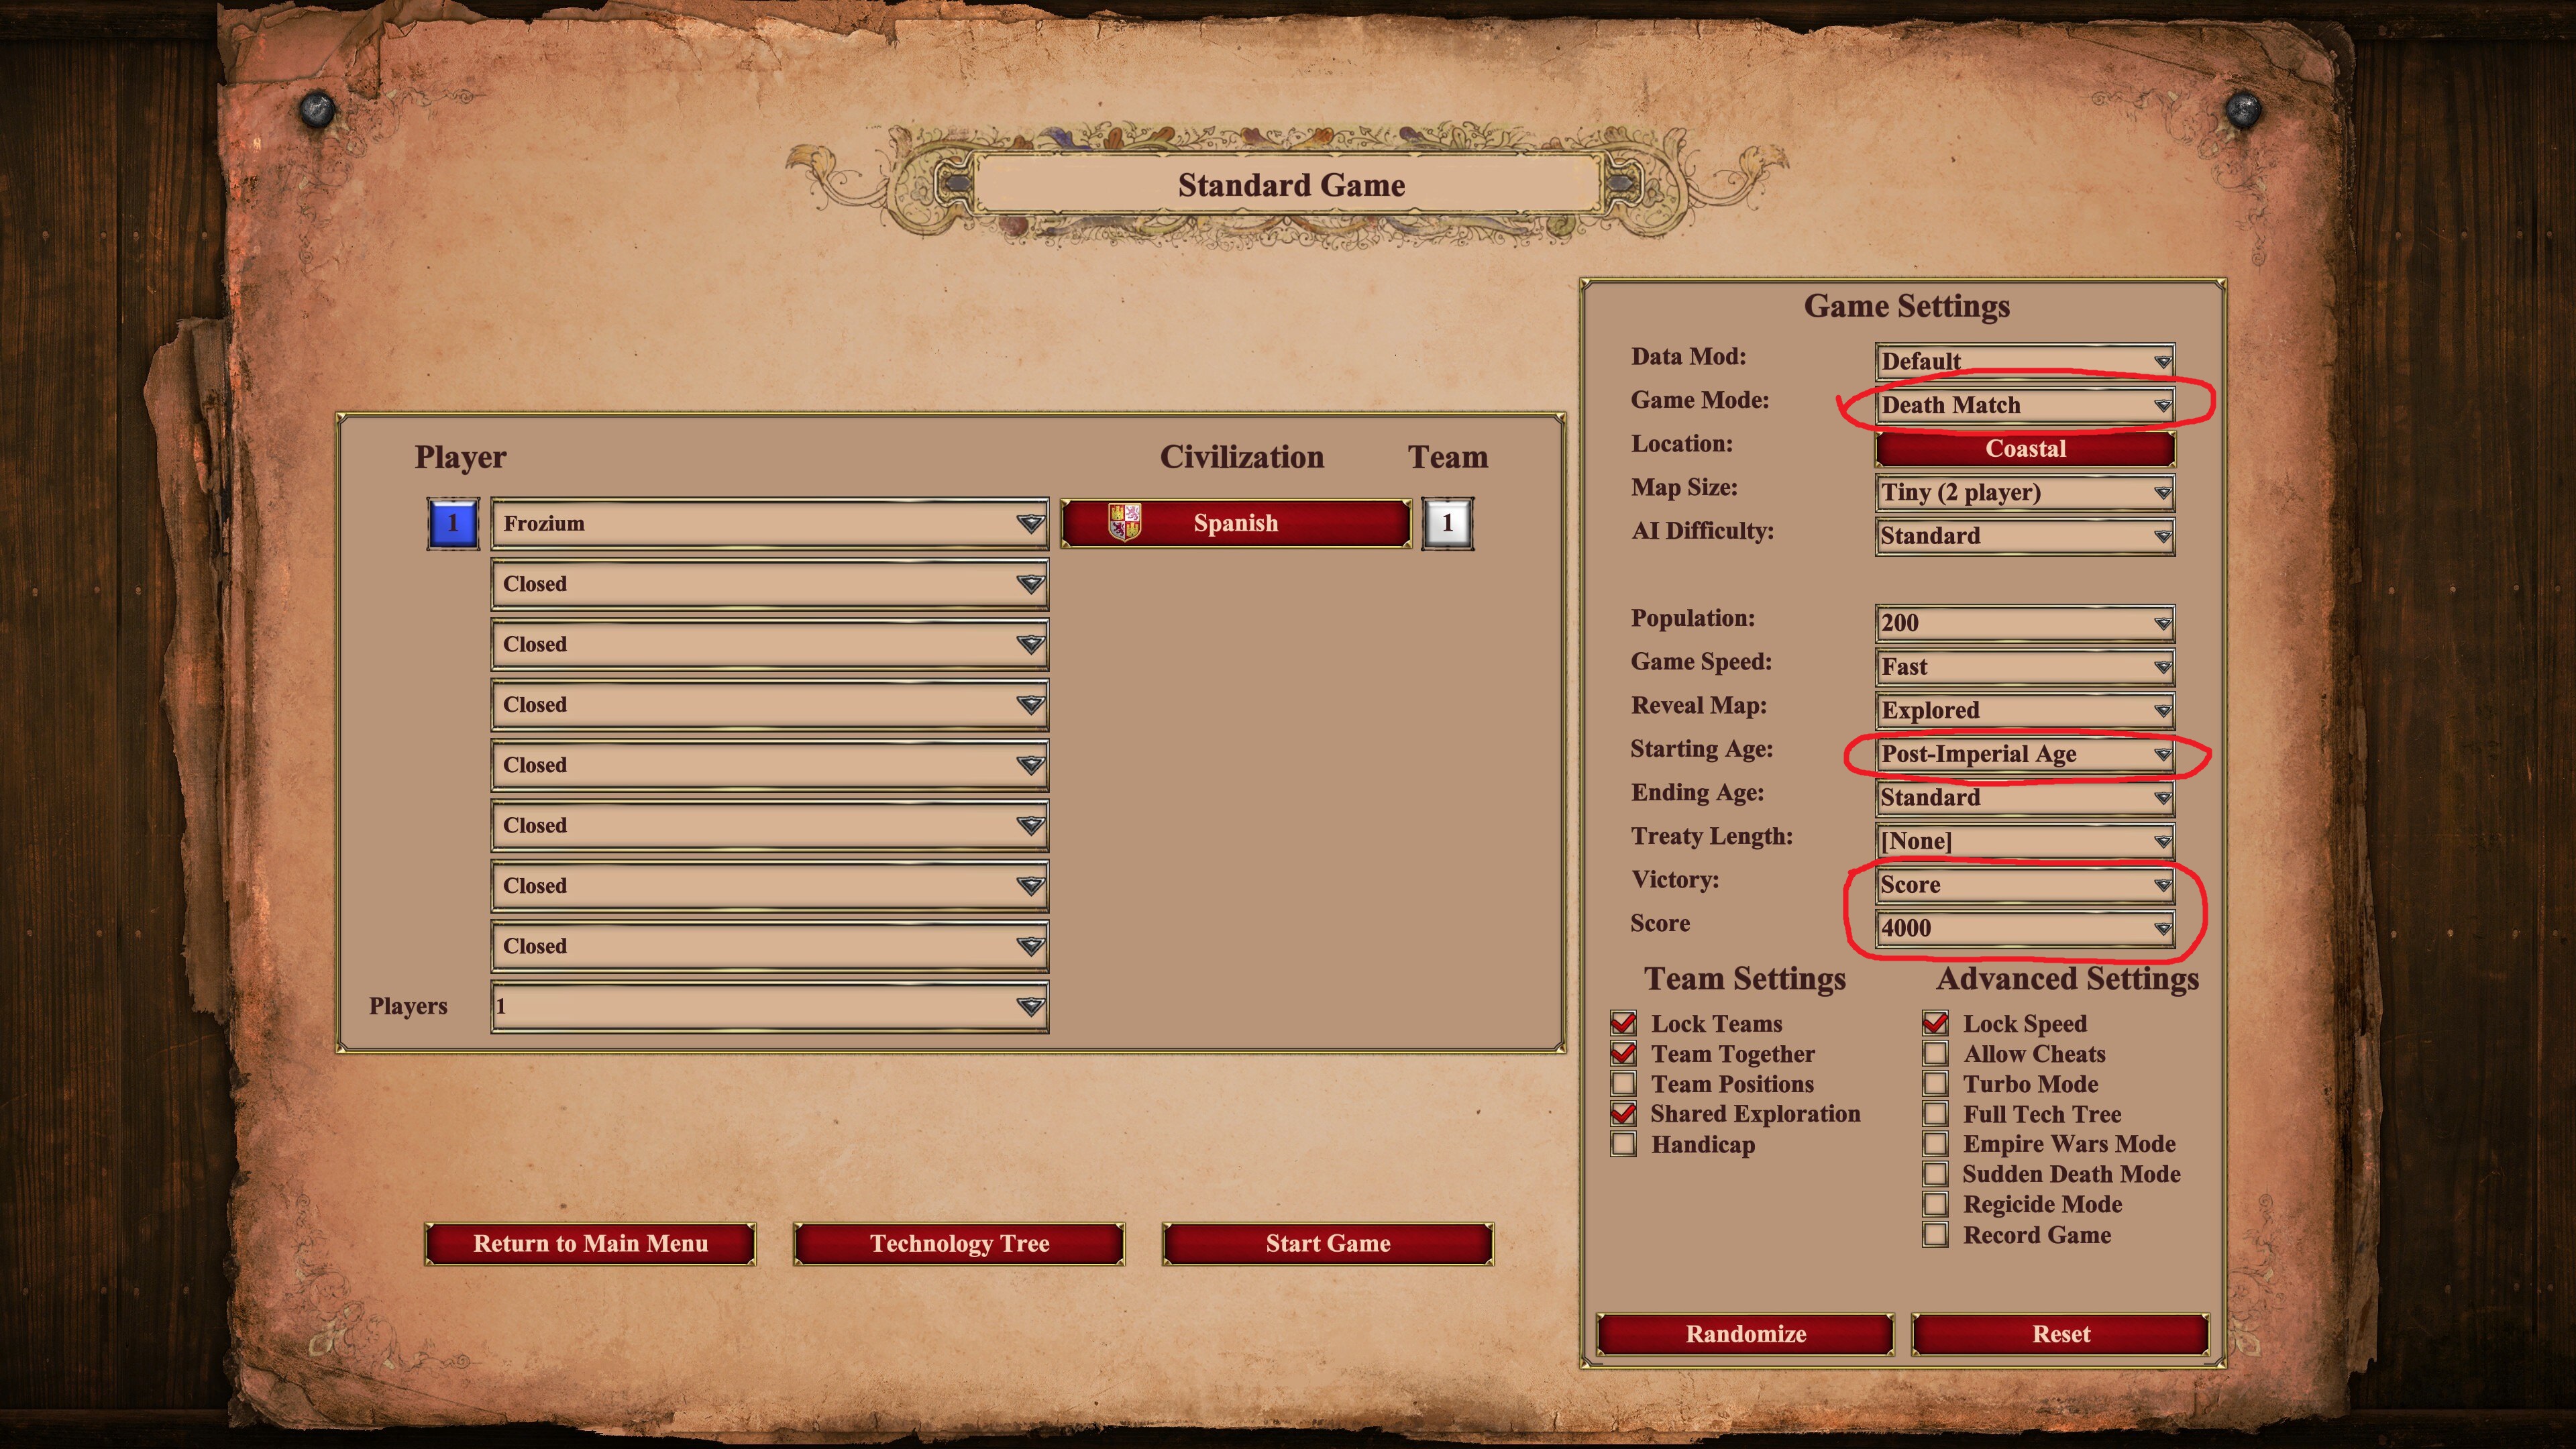Click the Starting Age dropdown arrow
The width and height of the screenshot is (2576, 1449).
2162,754
